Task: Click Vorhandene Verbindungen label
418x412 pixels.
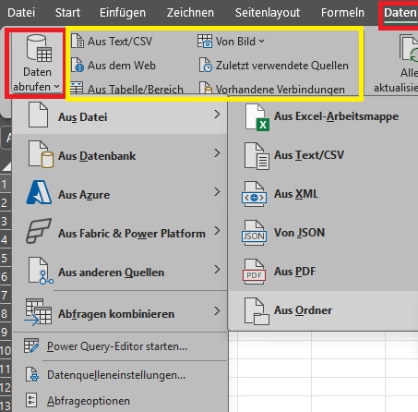Action: click(x=281, y=89)
